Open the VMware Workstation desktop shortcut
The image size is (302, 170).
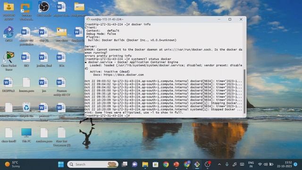[26, 11]
